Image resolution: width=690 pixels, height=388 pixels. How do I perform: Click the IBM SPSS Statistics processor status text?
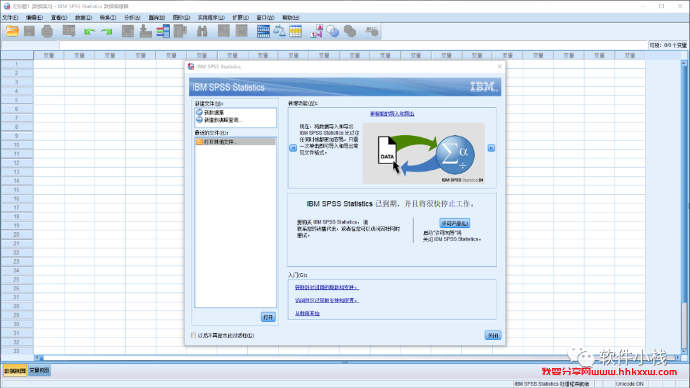[x=551, y=384]
